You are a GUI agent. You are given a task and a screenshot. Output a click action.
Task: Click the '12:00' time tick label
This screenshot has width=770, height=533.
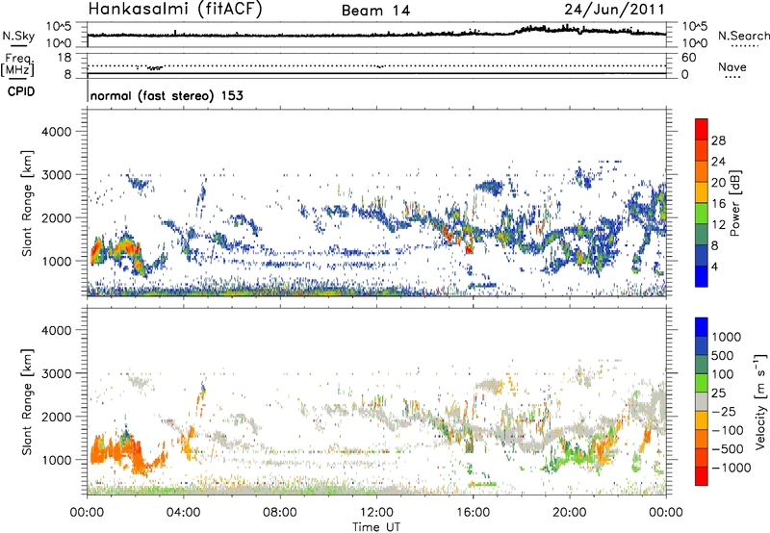coord(376,513)
